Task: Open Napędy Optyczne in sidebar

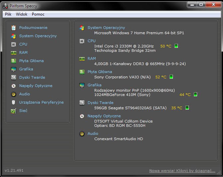Action: (36, 86)
